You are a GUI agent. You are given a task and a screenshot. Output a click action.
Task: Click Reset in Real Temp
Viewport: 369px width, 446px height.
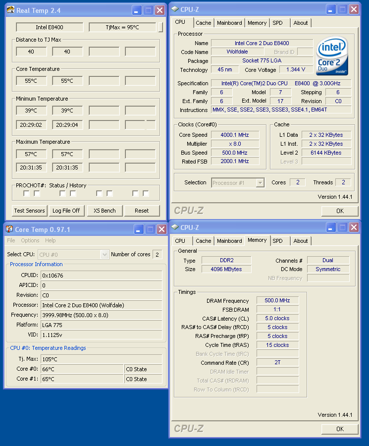142,211
